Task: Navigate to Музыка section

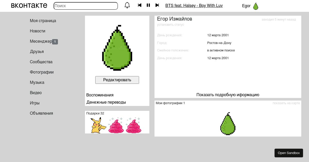Action: coord(37,83)
